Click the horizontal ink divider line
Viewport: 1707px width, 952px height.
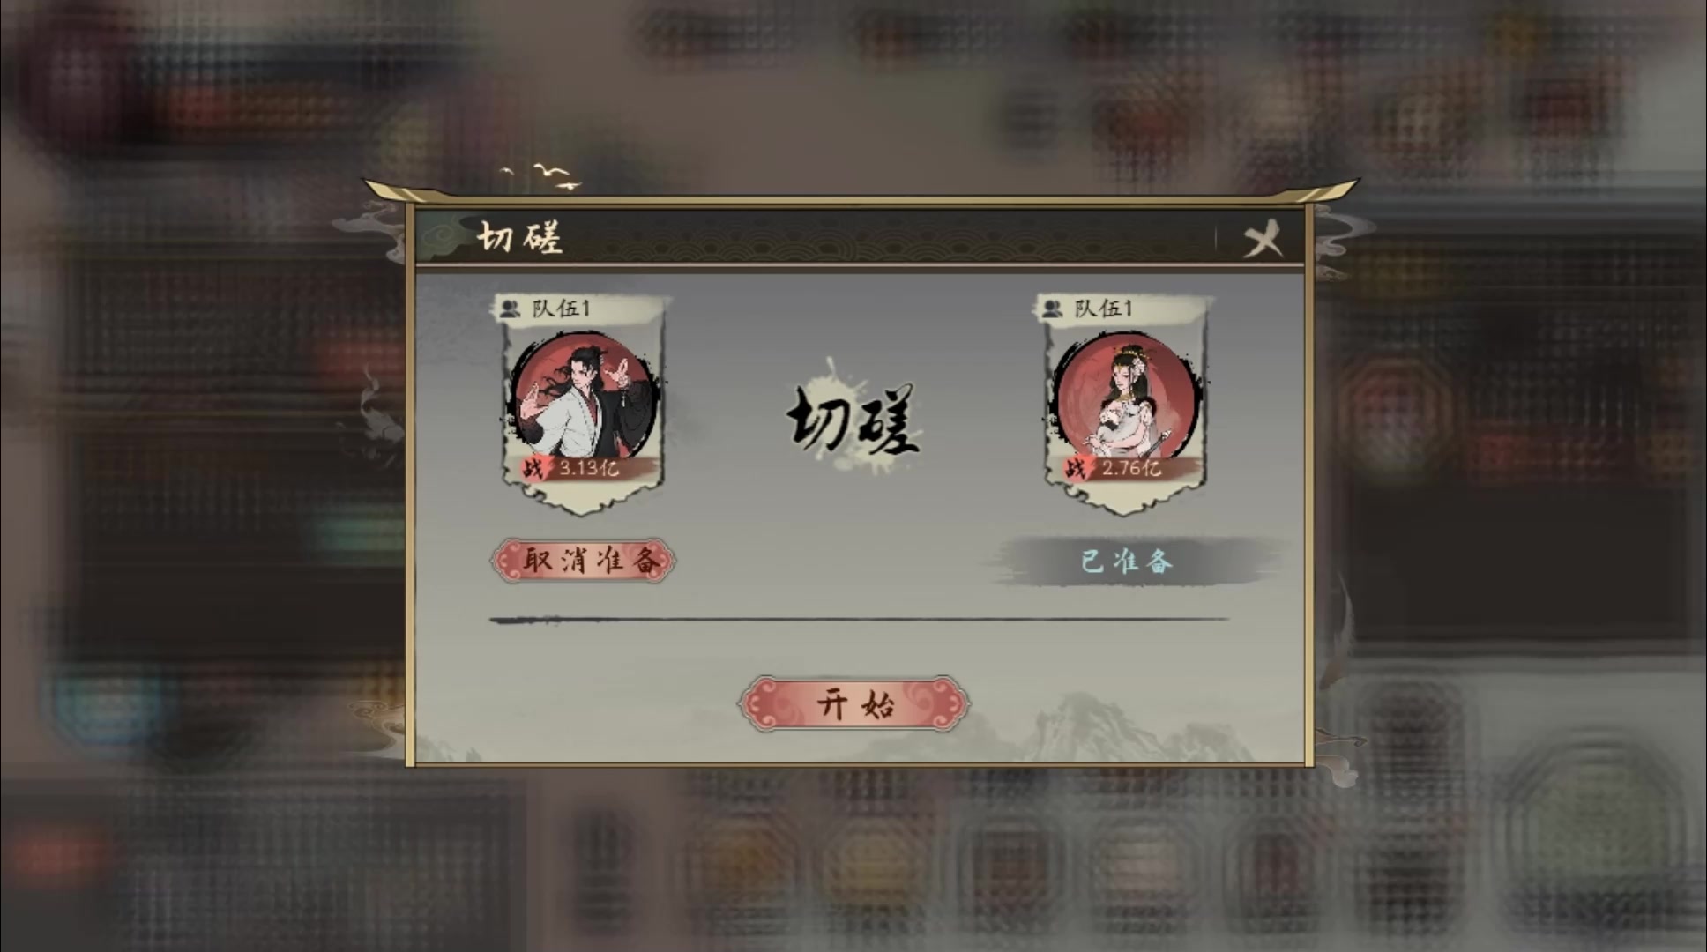[x=859, y=620]
